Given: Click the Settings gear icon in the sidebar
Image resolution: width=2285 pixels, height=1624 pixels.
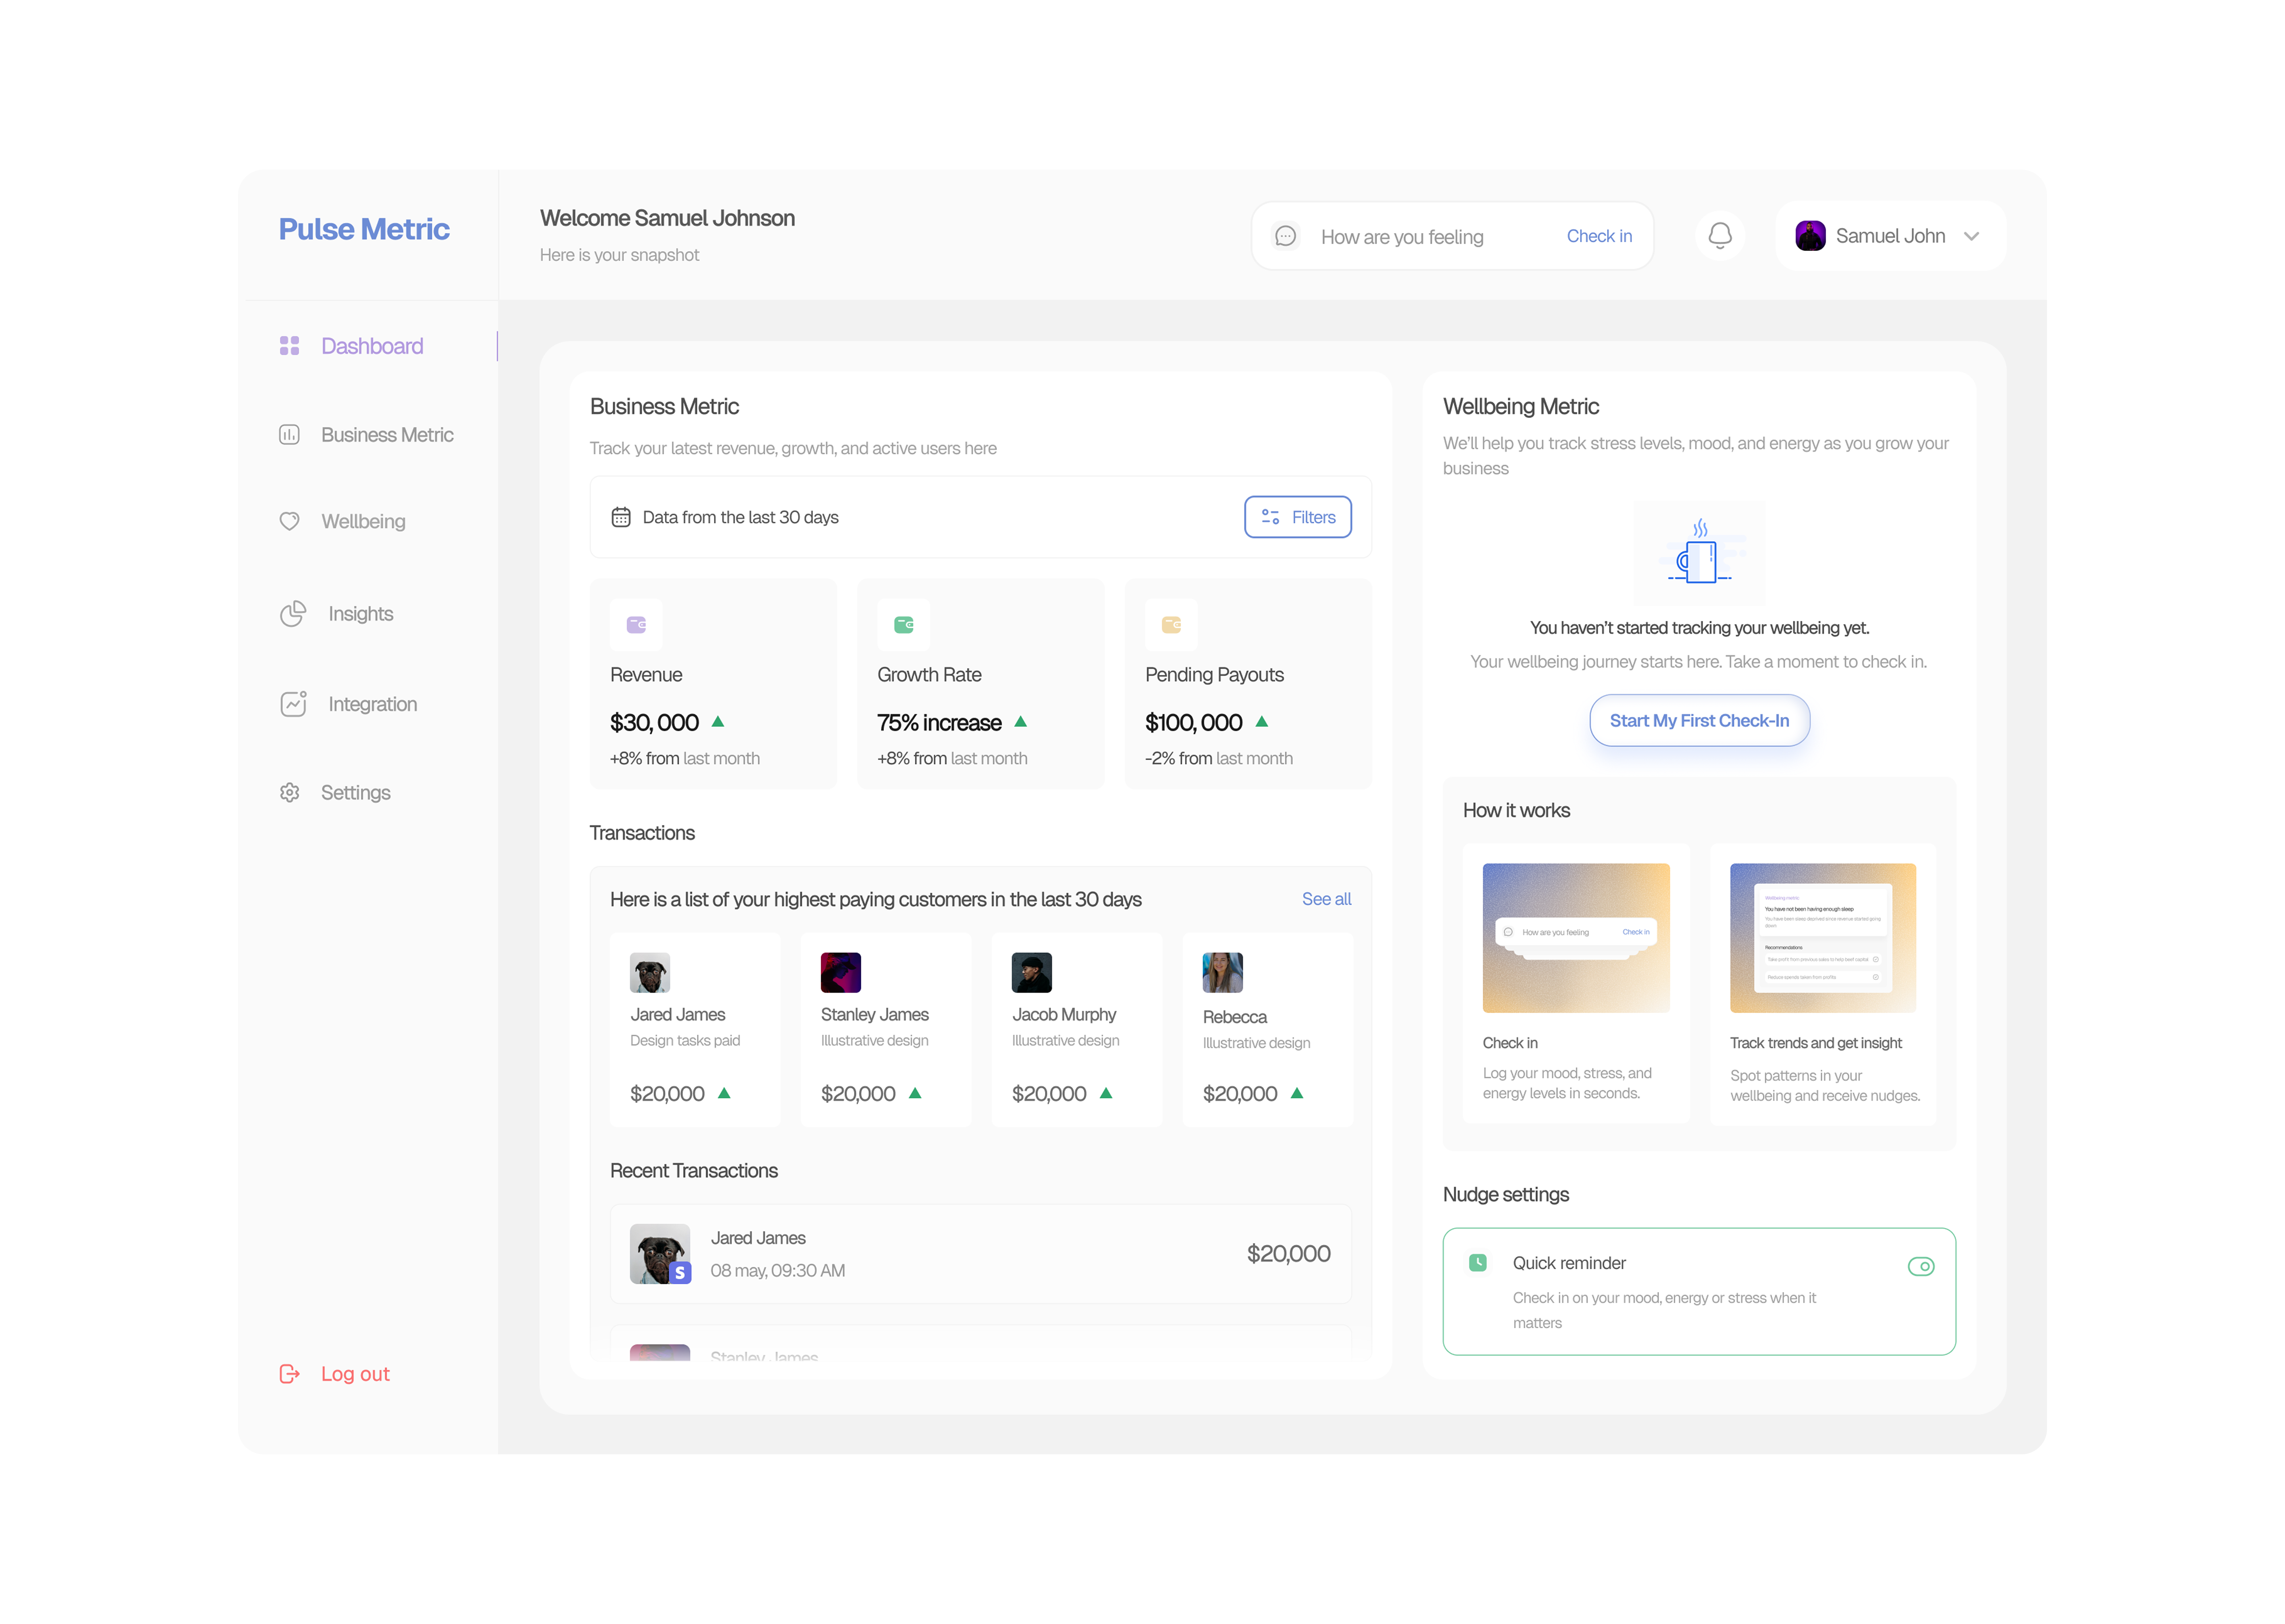Looking at the screenshot, I should [289, 792].
